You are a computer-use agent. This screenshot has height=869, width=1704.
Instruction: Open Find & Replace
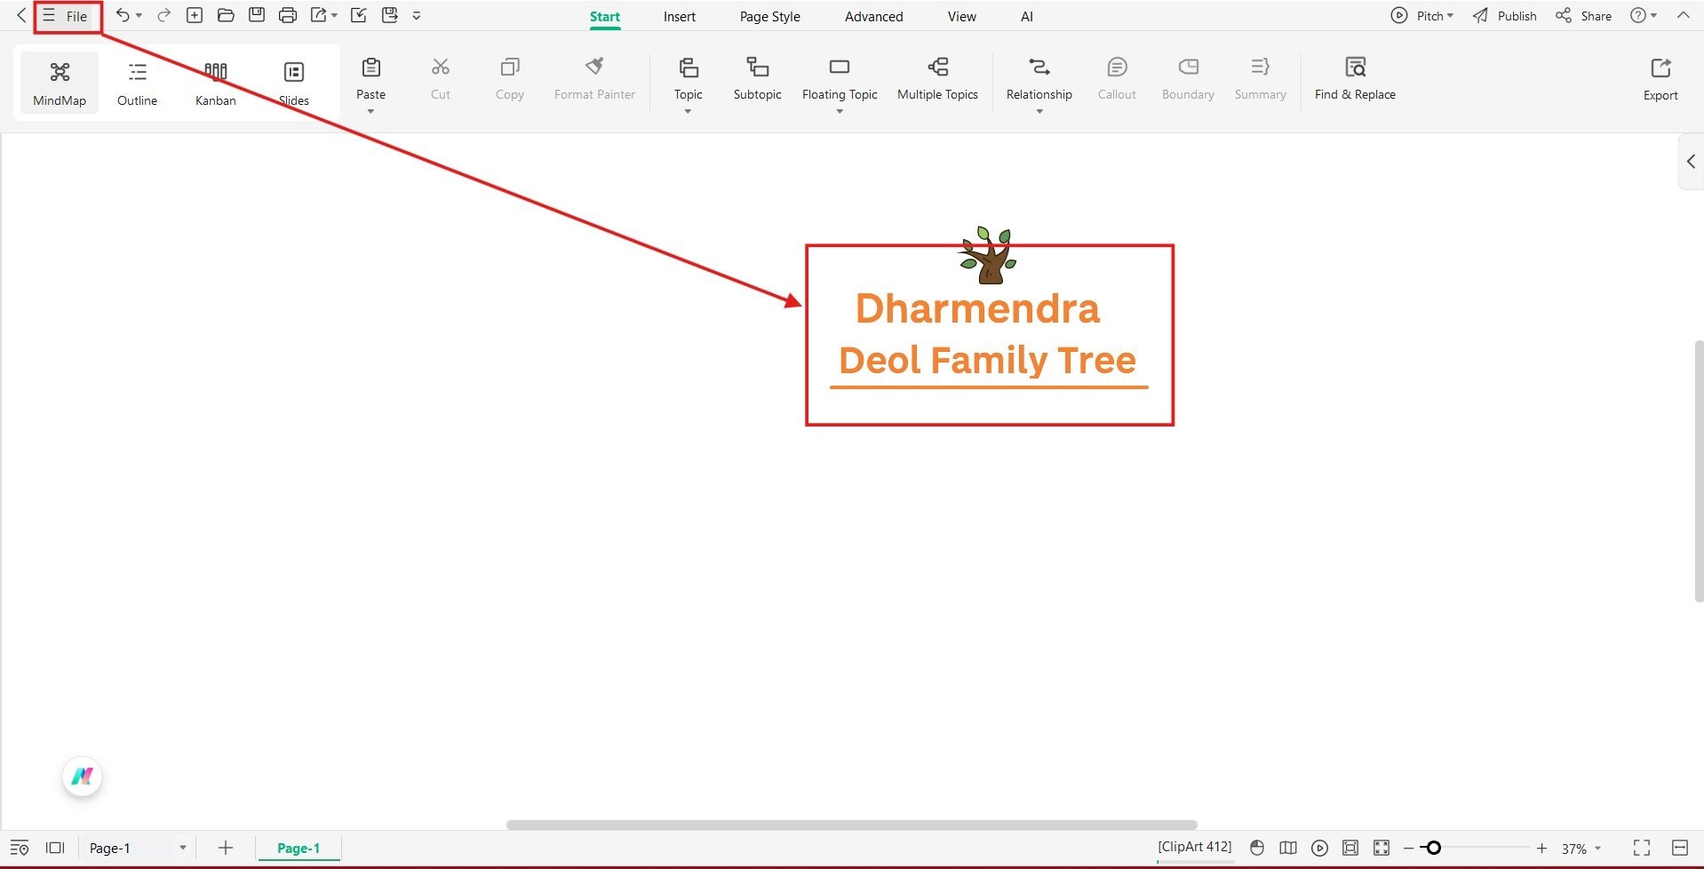coord(1355,78)
